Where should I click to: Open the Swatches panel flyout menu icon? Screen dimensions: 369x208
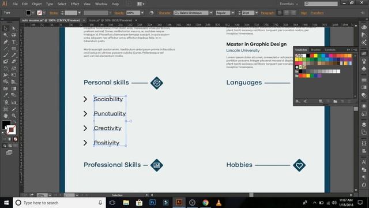point(355,50)
